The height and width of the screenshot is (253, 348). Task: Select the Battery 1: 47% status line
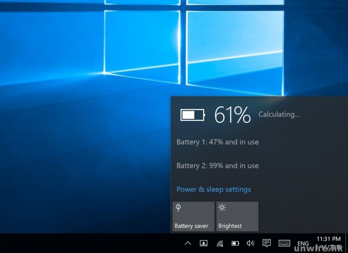click(218, 142)
